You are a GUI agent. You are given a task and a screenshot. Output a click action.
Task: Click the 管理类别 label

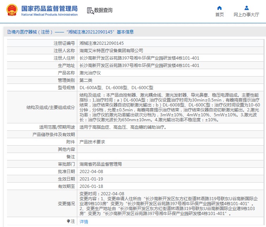tap(66, 80)
